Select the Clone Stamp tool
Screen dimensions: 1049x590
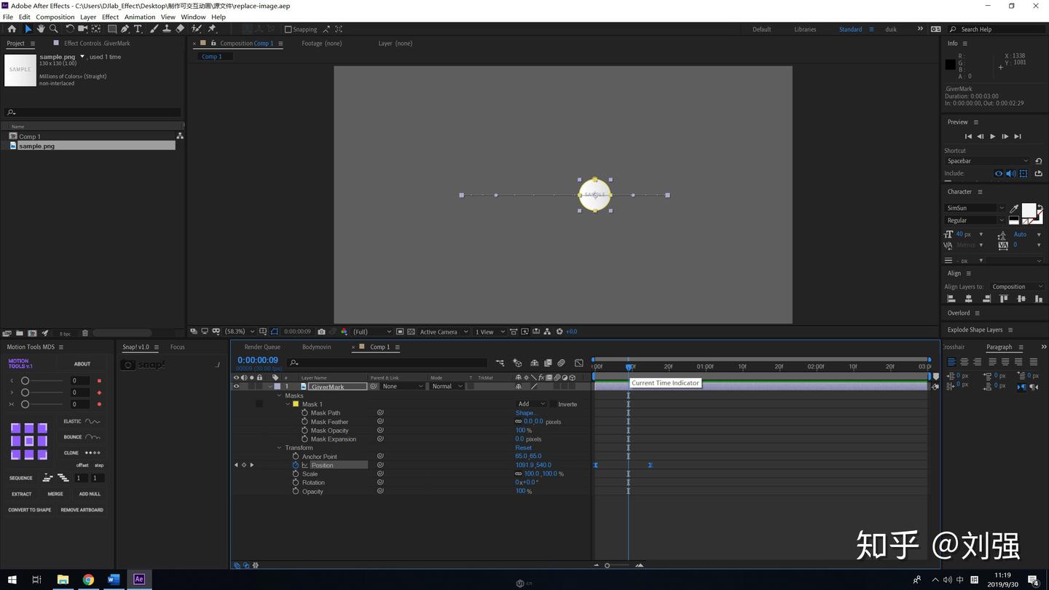[167, 29]
